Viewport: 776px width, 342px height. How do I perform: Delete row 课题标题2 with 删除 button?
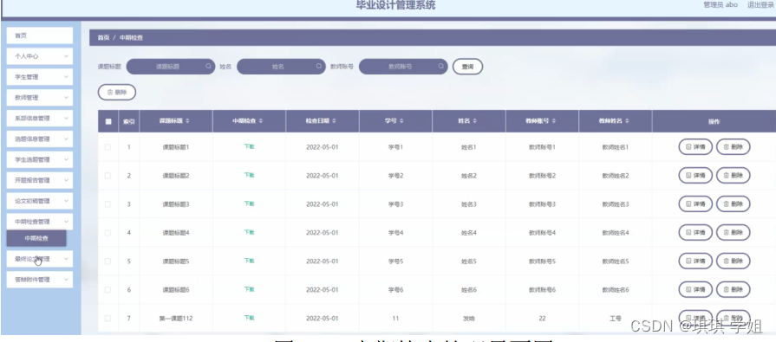(734, 176)
